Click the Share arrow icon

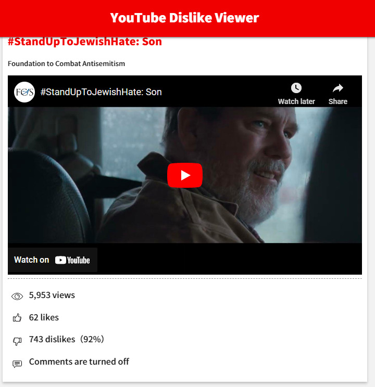tap(337, 88)
